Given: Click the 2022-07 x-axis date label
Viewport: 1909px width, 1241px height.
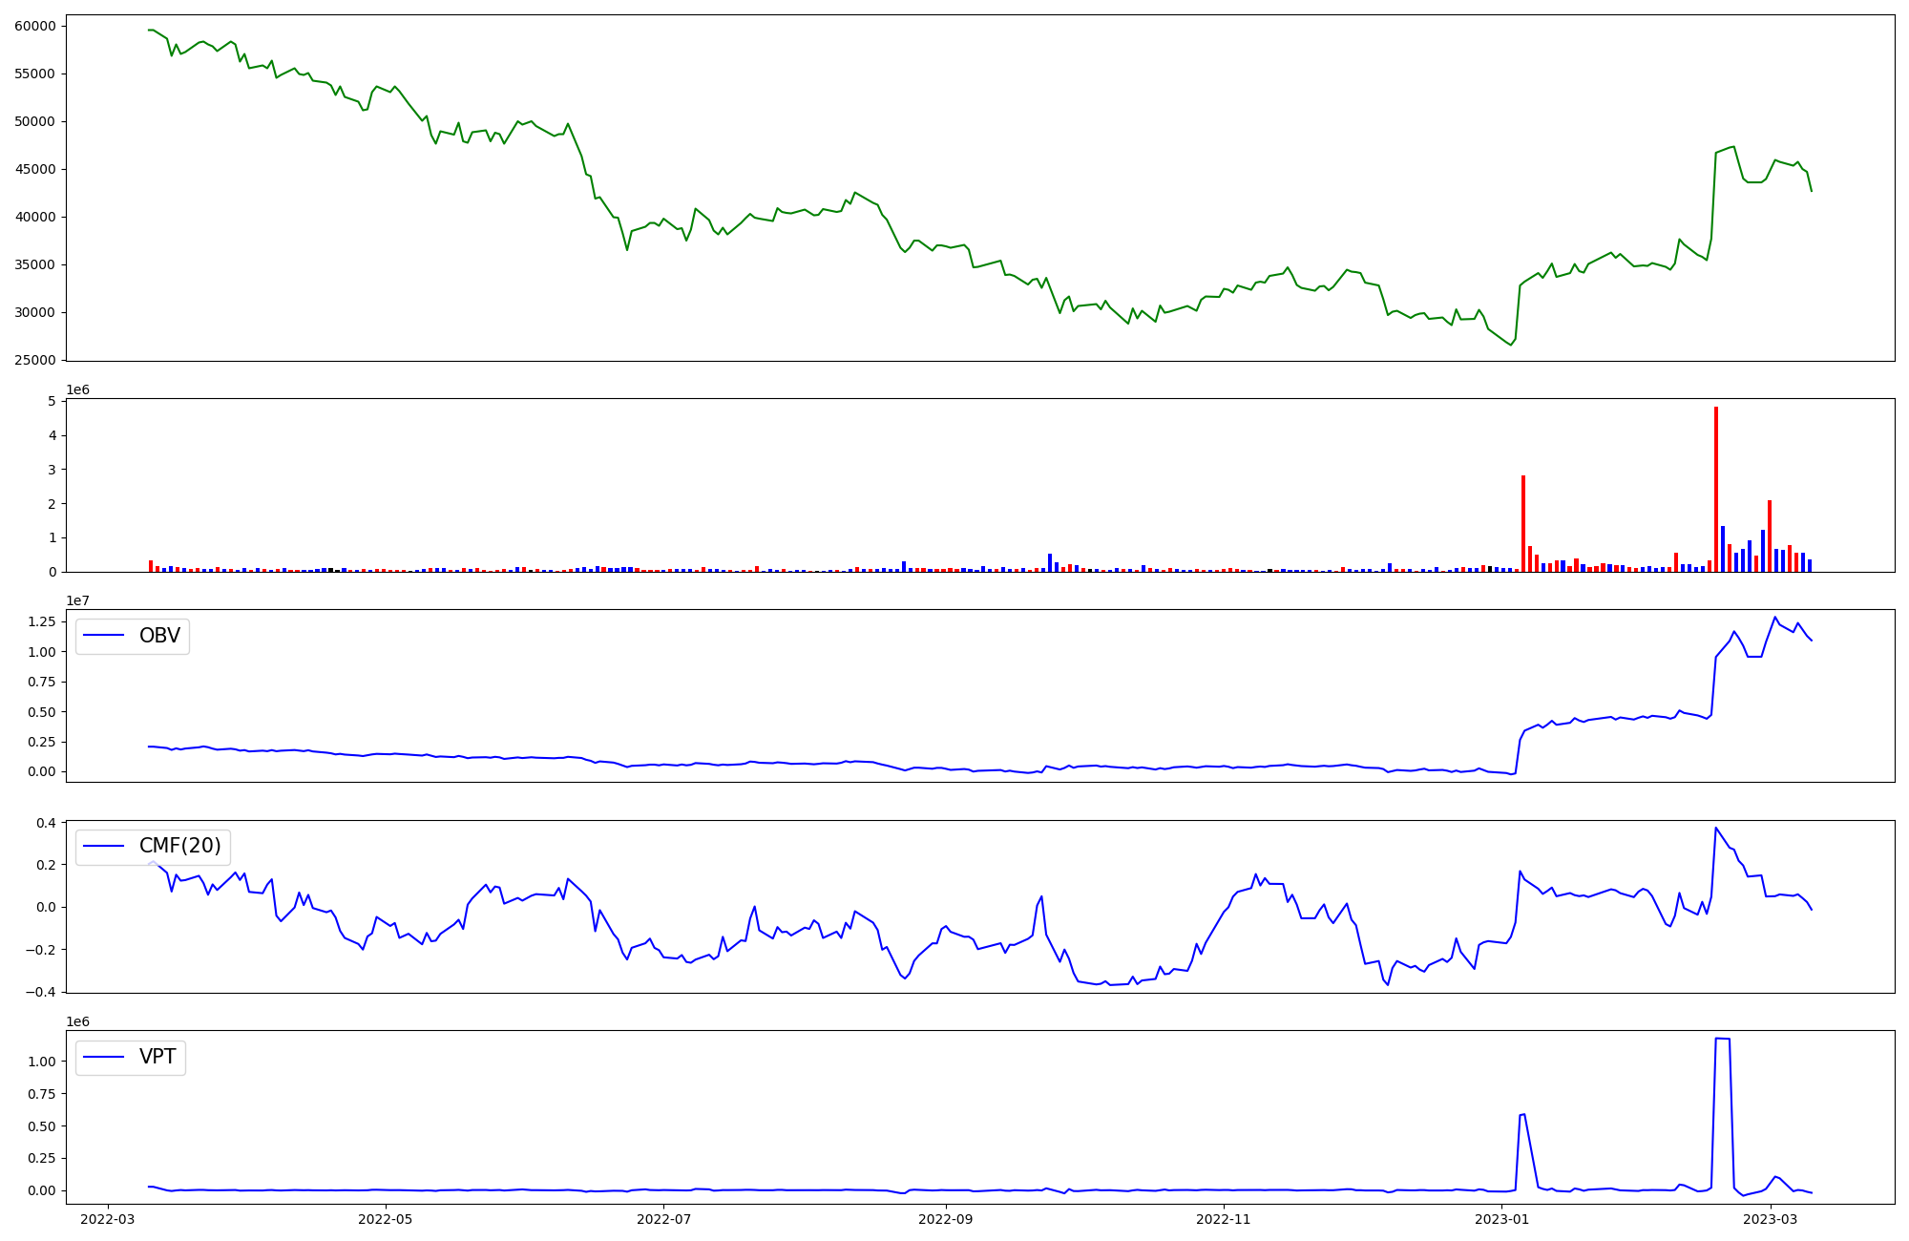Looking at the screenshot, I should (x=663, y=1219).
